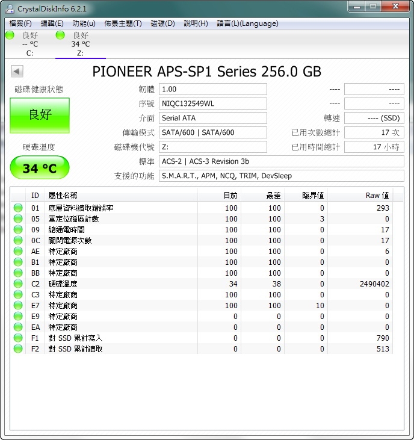Sort by the 臨界值 column header
Viewport: 414px width, 440px height.
coord(306,195)
